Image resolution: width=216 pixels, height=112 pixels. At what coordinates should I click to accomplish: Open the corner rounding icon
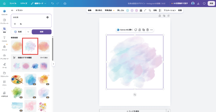[x=145, y=10]
